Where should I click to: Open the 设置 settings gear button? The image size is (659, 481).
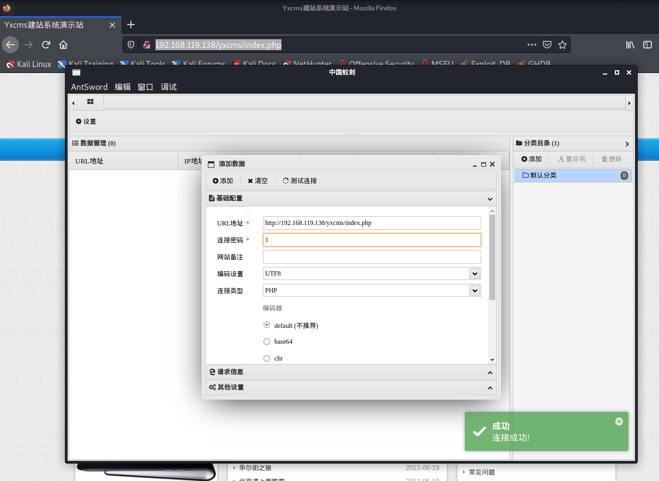[86, 121]
